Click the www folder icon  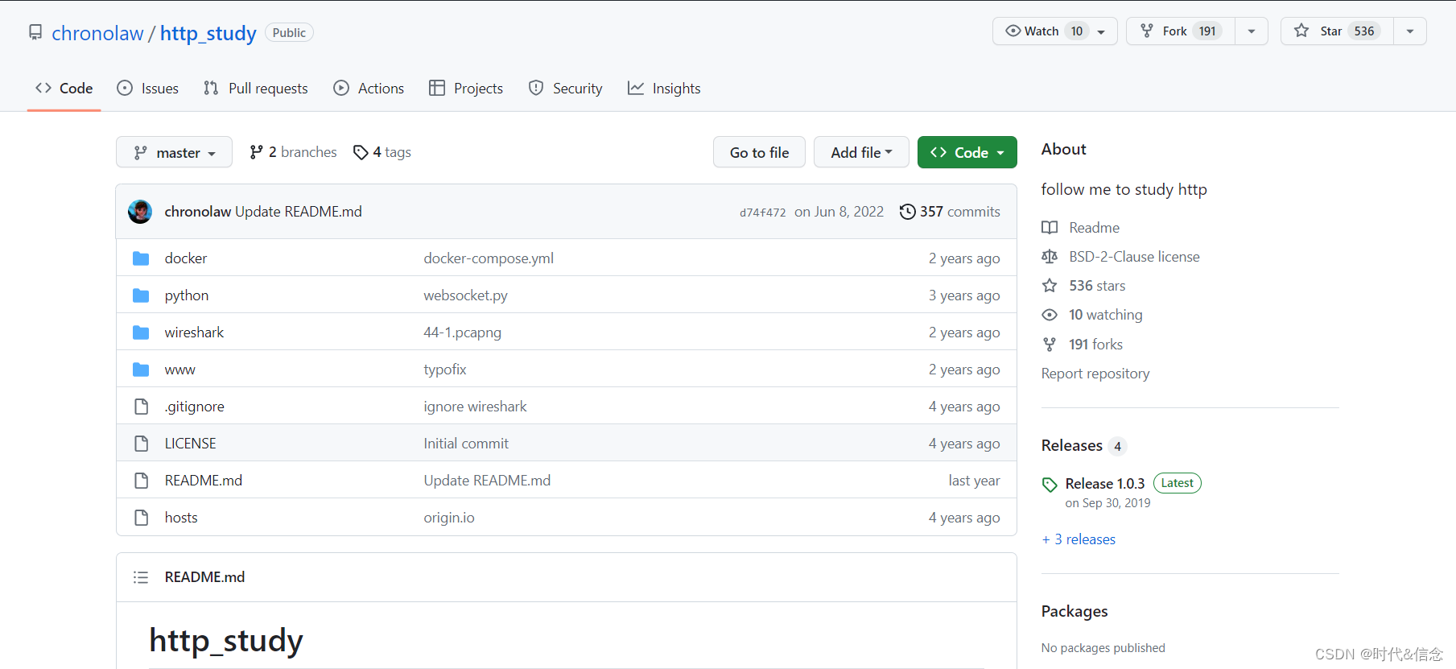pos(141,370)
